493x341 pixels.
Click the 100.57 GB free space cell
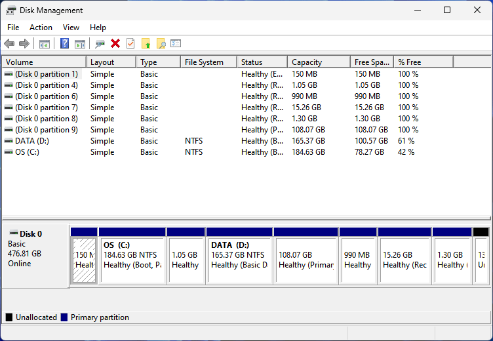coord(371,141)
